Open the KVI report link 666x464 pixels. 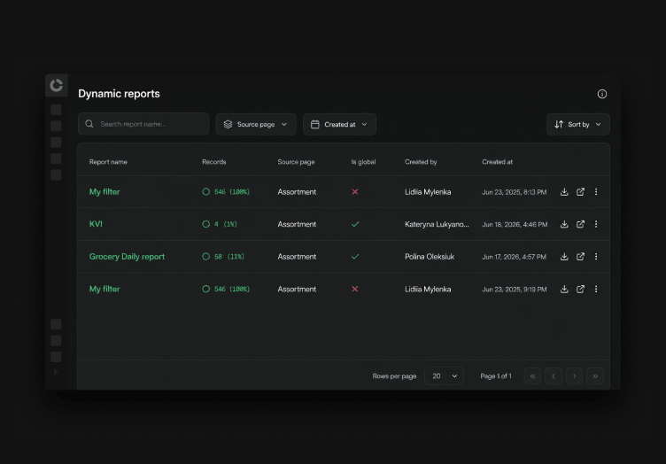point(96,224)
